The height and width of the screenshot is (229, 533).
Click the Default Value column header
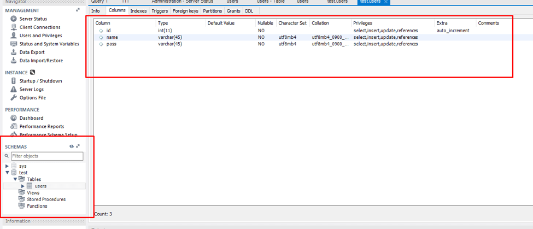click(x=221, y=23)
